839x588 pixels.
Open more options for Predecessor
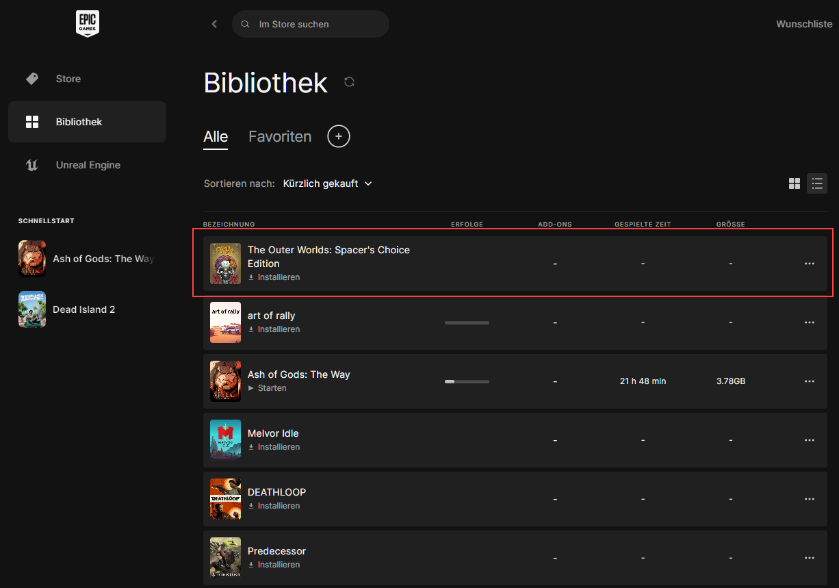click(x=810, y=558)
